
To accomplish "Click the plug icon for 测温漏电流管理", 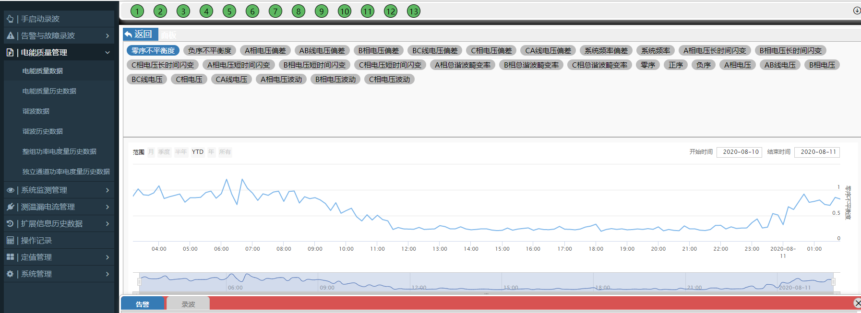I will (10, 207).
